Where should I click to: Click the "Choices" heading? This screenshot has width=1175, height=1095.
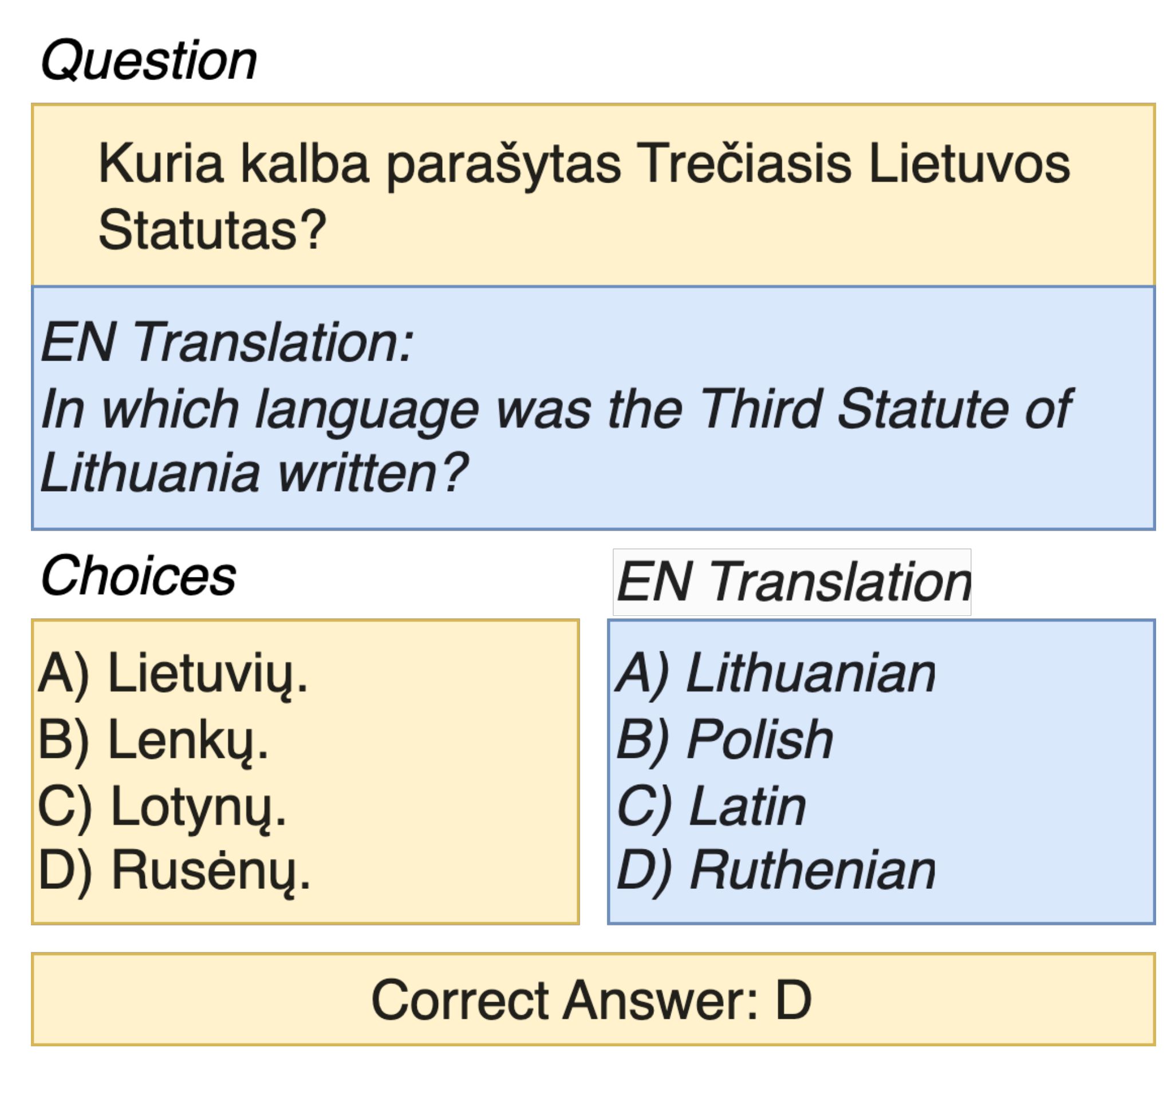[139, 576]
